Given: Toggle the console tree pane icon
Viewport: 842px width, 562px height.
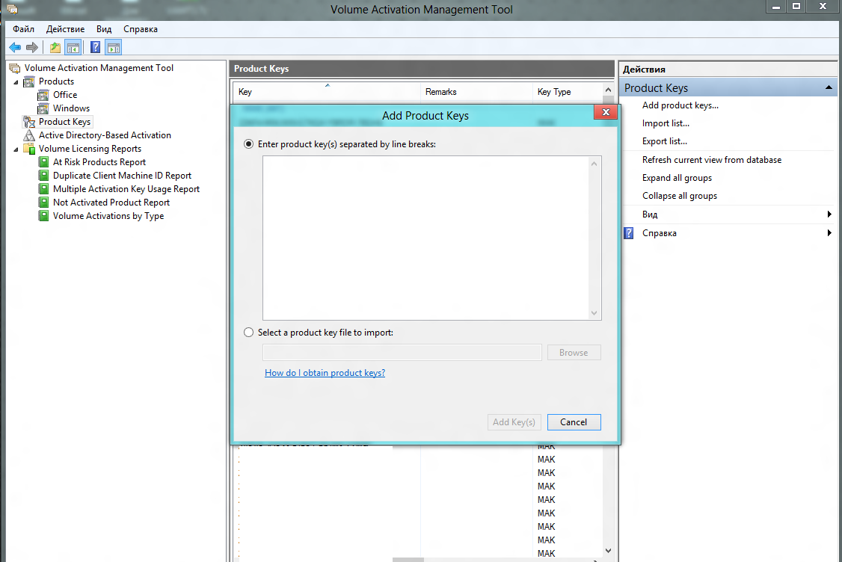Looking at the screenshot, I should pyautogui.click(x=73, y=48).
